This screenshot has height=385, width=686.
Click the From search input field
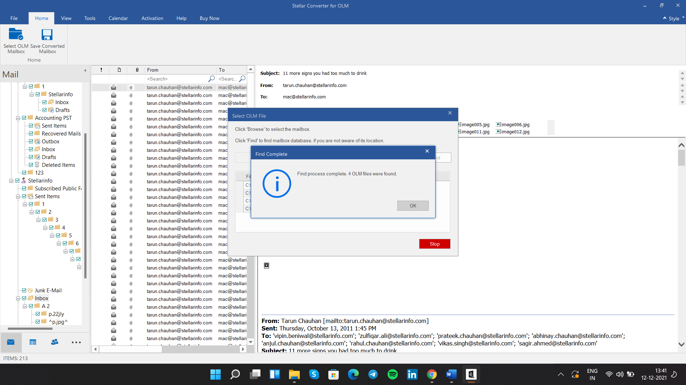tap(177, 79)
